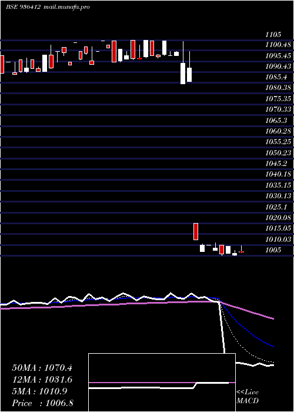Viewport: 294px width, 412px height.
Task: Click the <<Live MACD label
Action: [x=248, y=397]
